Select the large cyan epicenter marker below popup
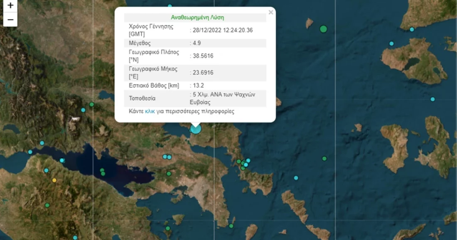Screen dimensions: 457x240 tap(196, 129)
